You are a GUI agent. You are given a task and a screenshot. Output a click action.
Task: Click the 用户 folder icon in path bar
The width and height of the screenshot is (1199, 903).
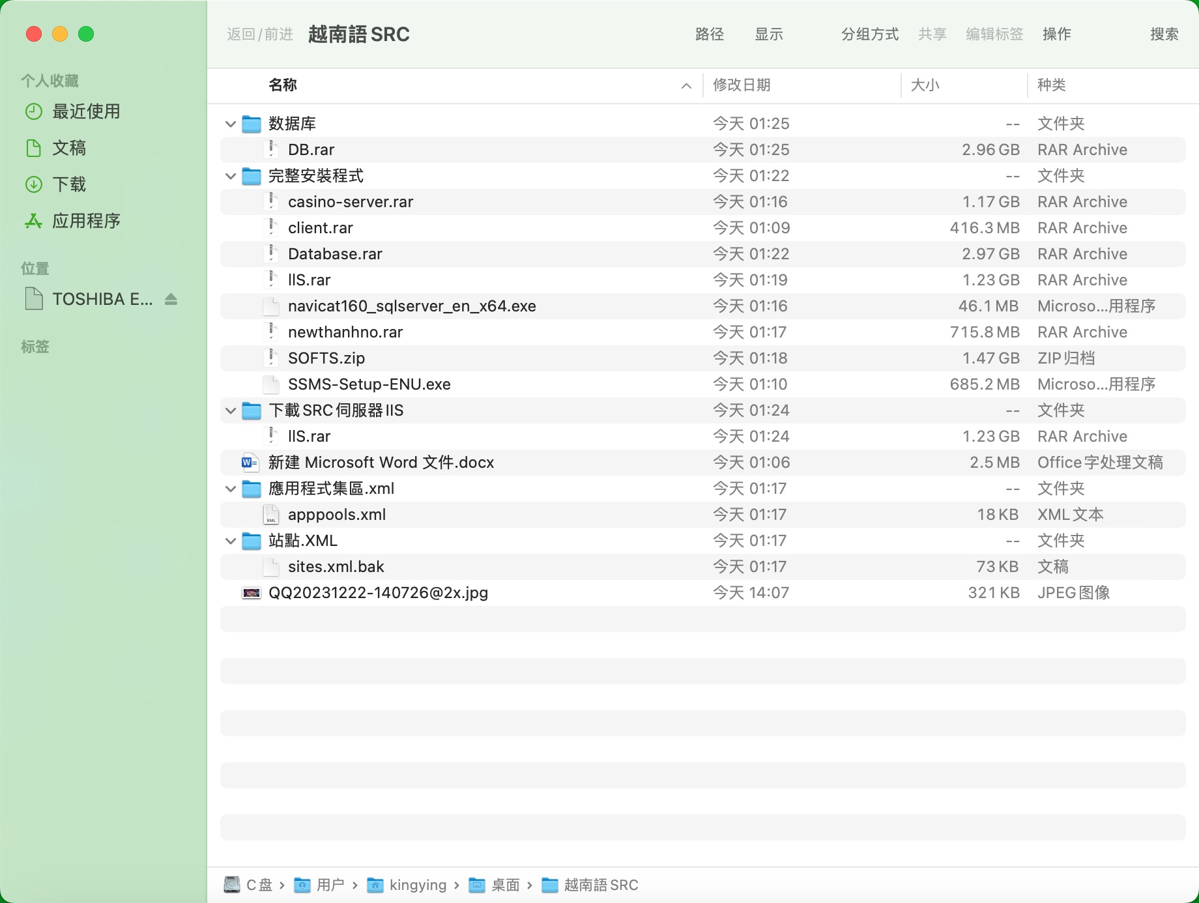point(302,885)
